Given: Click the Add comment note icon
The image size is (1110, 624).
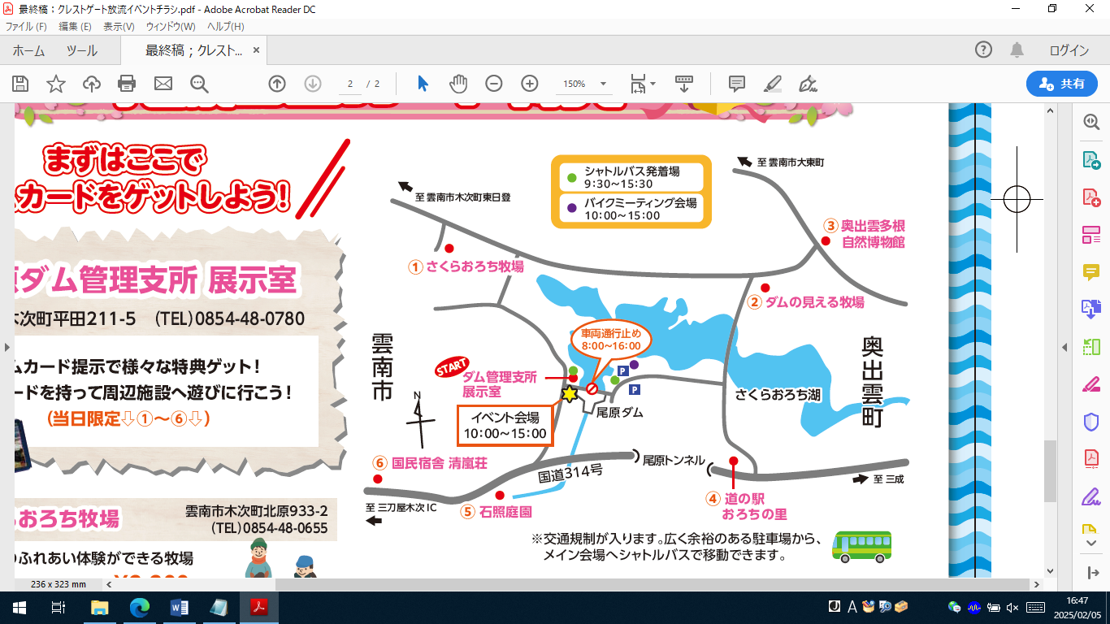Looking at the screenshot, I should click(737, 84).
